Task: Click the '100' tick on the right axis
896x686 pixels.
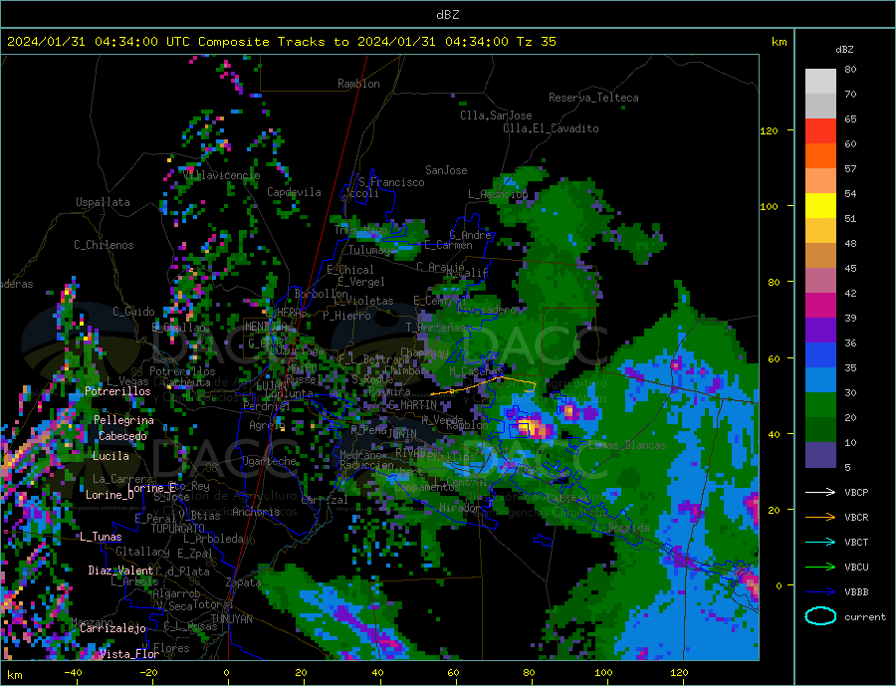Action: (769, 206)
